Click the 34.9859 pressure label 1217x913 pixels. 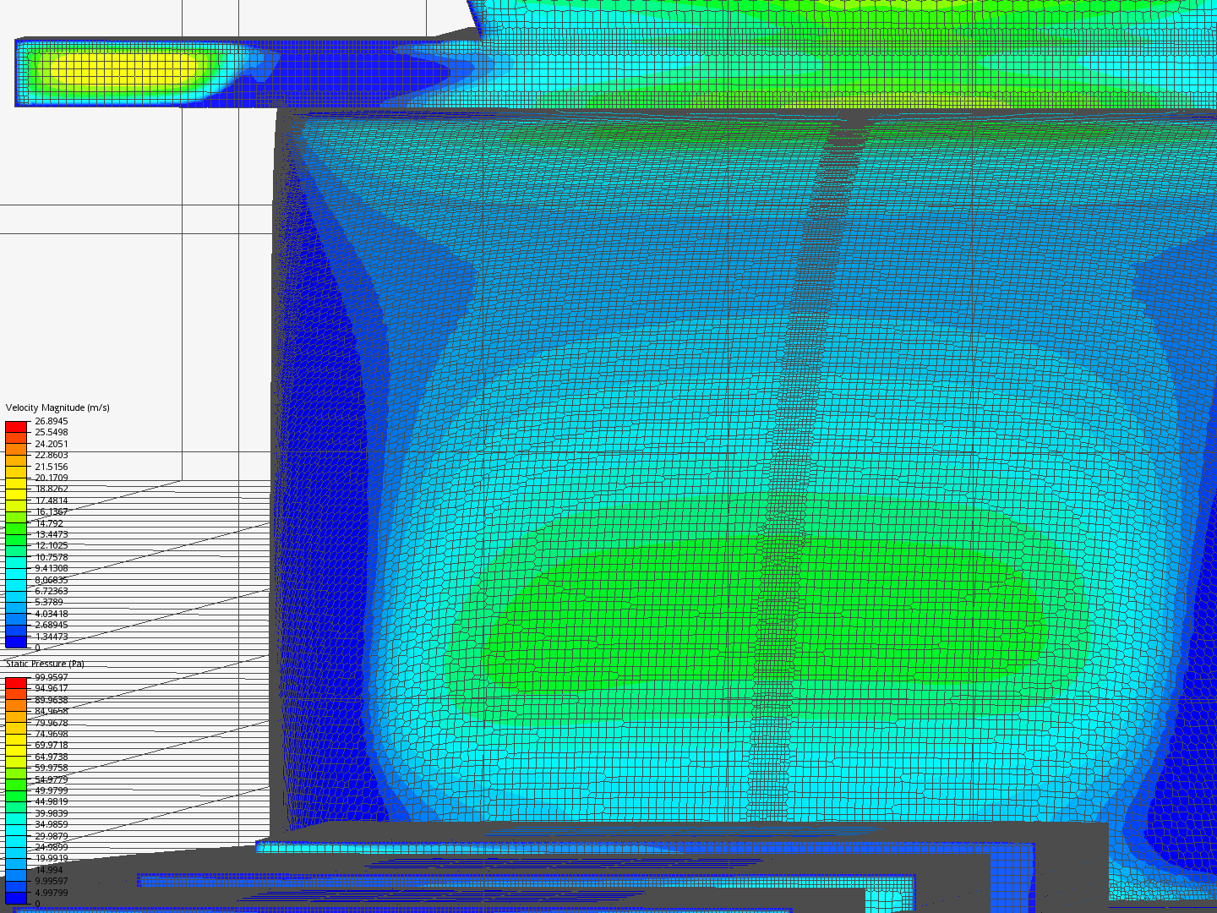pos(52,824)
